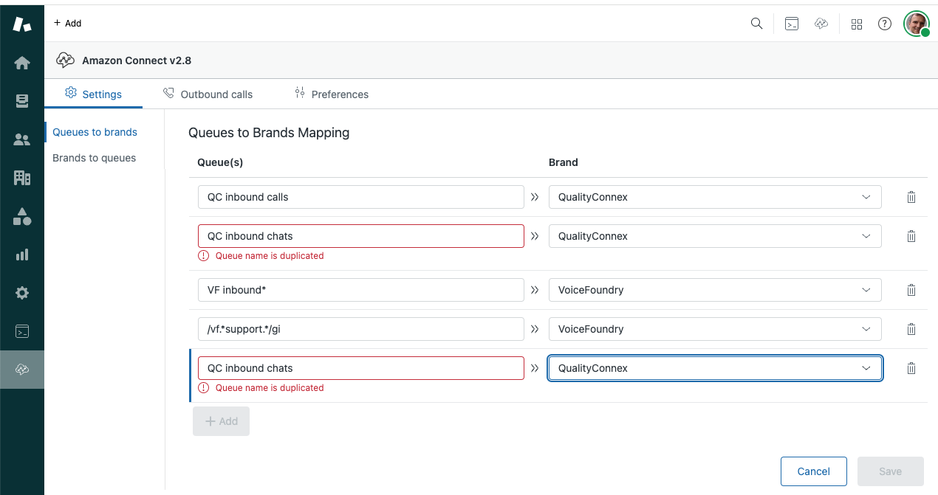938x495 pixels.
Task: Click the search magnifier icon
Action: (756, 24)
